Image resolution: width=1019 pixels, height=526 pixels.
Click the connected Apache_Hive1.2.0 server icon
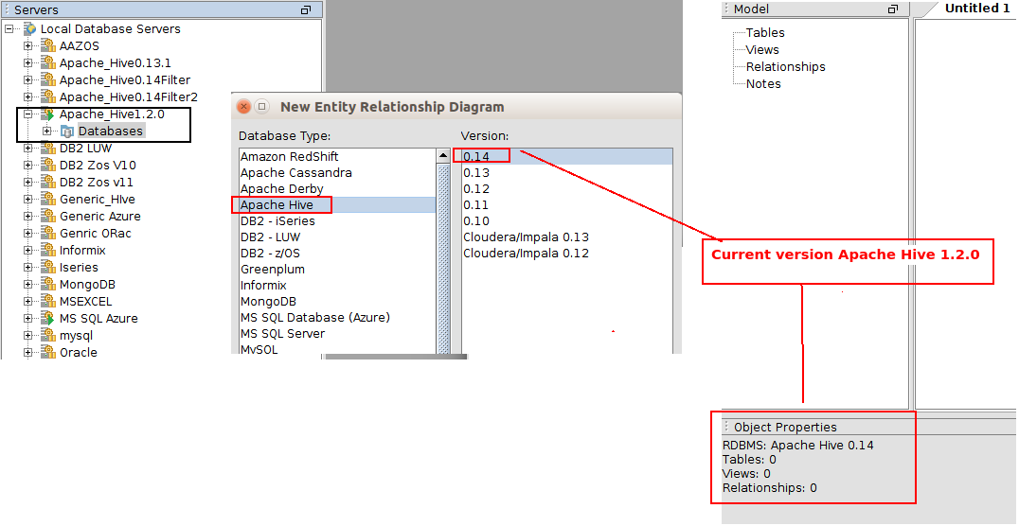pyautogui.click(x=48, y=114)
